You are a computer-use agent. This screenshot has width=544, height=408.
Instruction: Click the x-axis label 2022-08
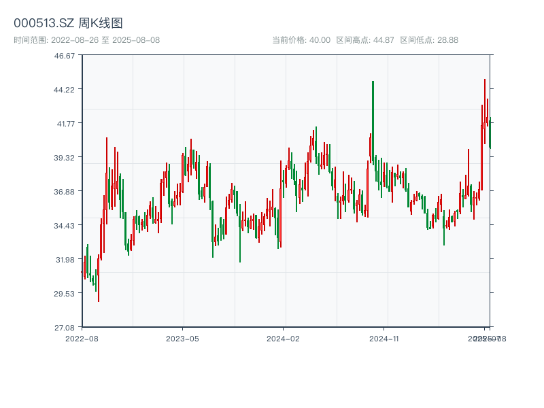(82, 339)
